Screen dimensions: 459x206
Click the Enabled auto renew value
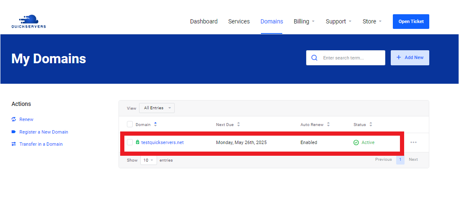pos(309,142)
